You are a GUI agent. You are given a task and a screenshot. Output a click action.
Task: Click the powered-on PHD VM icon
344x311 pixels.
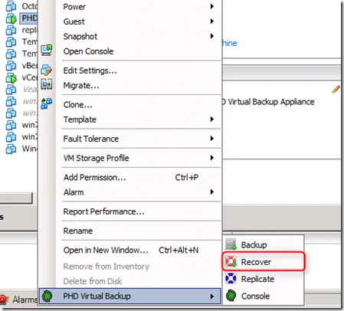11,18
